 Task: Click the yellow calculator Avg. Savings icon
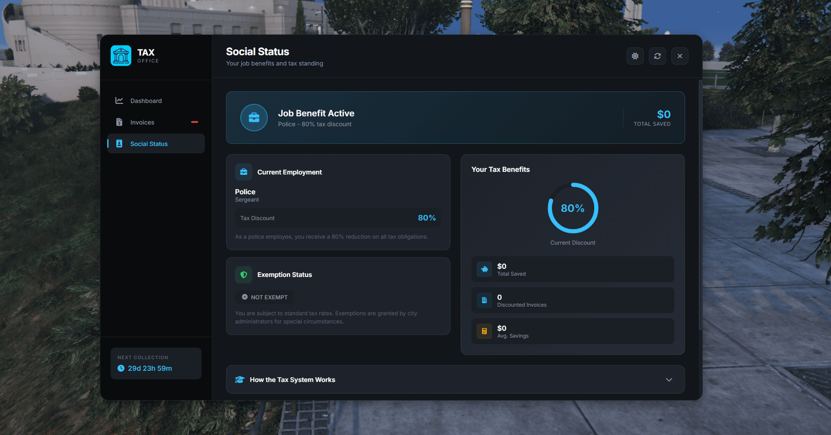click(484, 332)
